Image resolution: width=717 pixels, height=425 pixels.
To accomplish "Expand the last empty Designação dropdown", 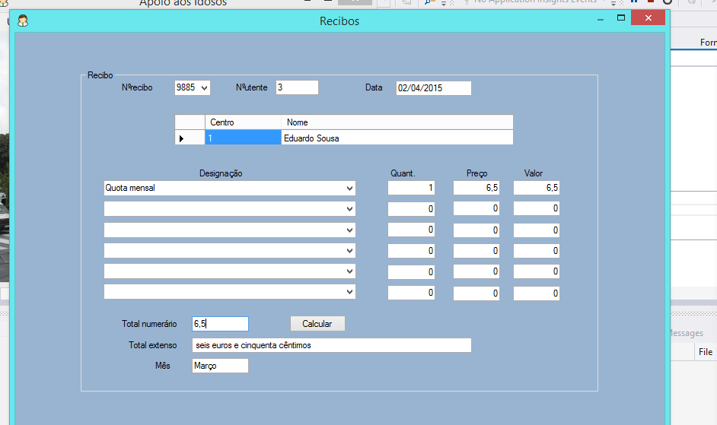I will pyautogui.click(x=349, y=292).
